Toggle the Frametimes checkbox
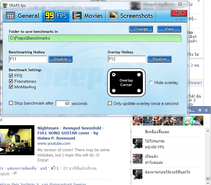 click(11, 81)
